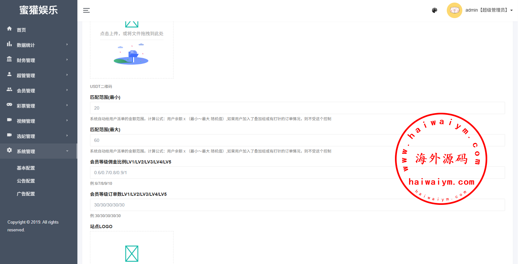Click the group icon for 会员管理
Image resolution: width=518 pixels, height=264 pixels.
[9, 90]
